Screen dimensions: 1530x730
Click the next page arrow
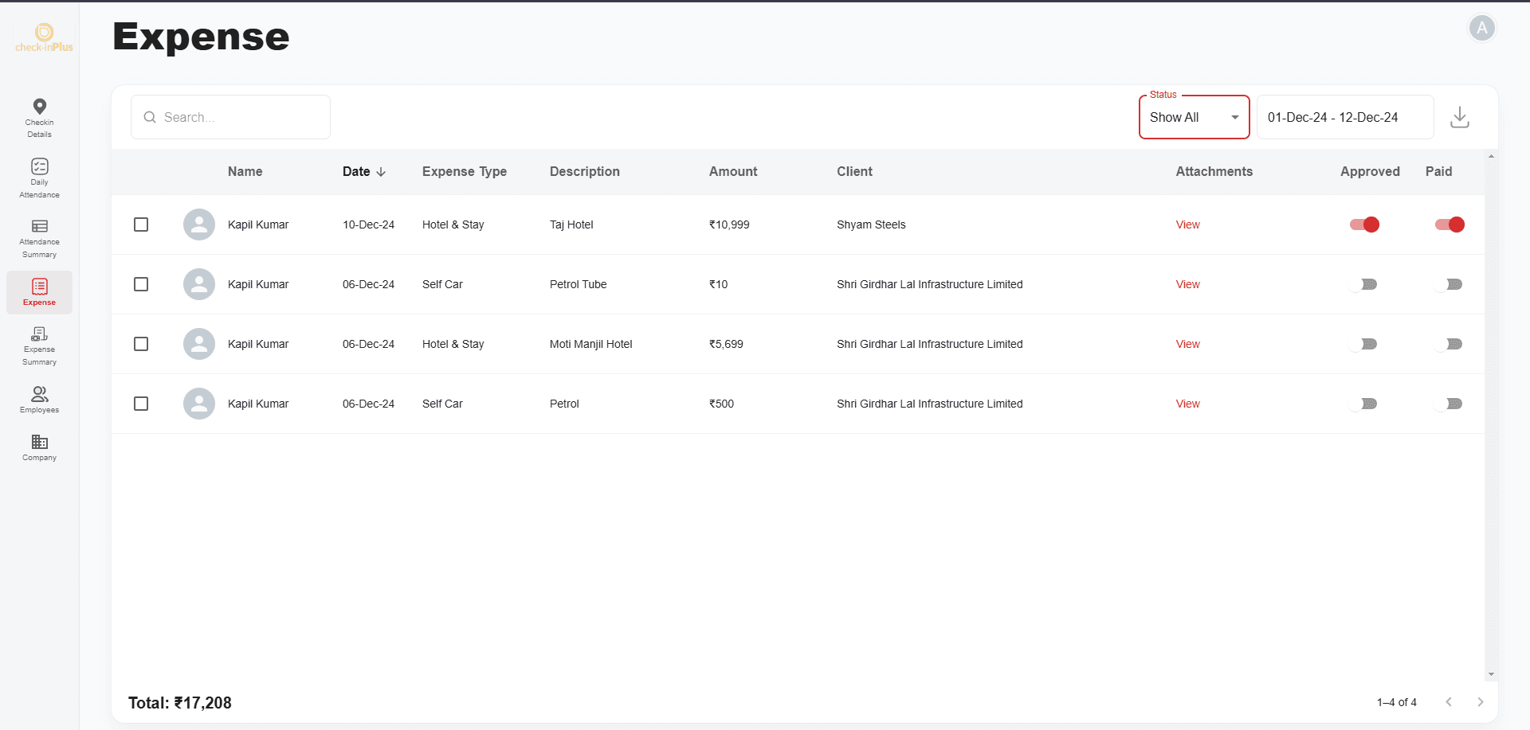(1481, 702)
